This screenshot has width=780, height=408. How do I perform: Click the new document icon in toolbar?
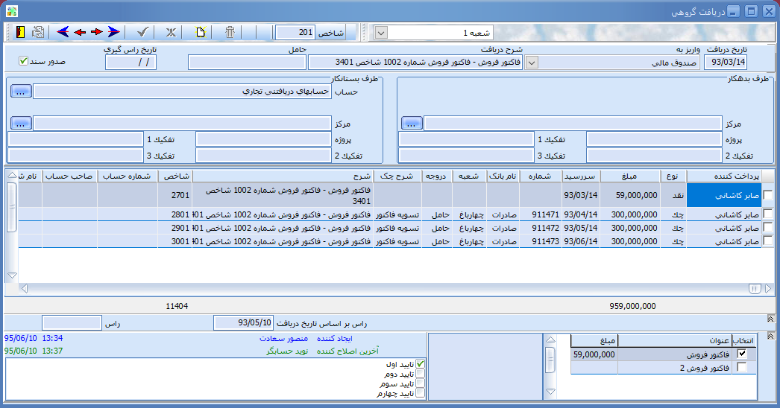[x=200, y=32]
